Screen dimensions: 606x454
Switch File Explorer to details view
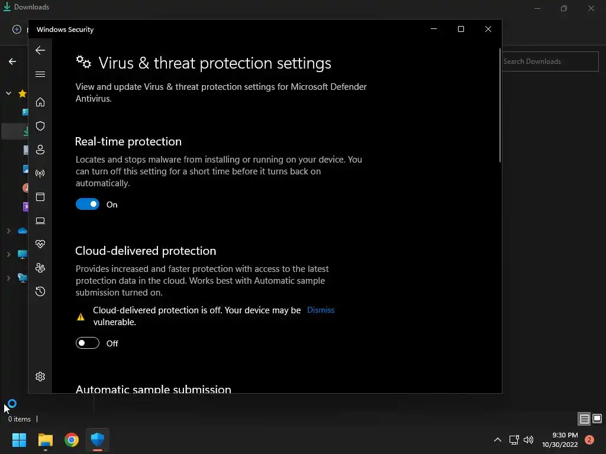(x=584, y=419)
